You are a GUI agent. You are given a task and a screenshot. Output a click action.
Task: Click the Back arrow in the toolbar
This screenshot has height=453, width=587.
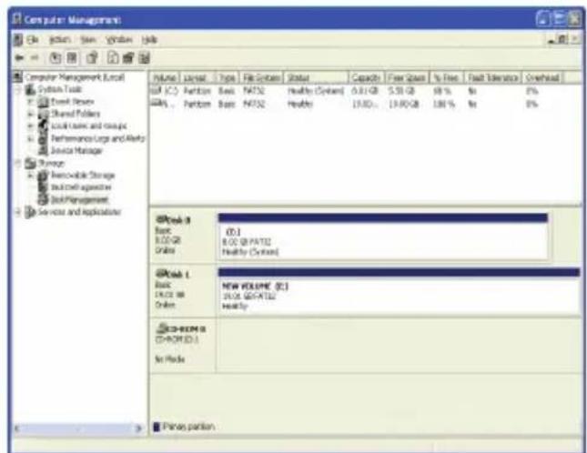tap(19, 58)
